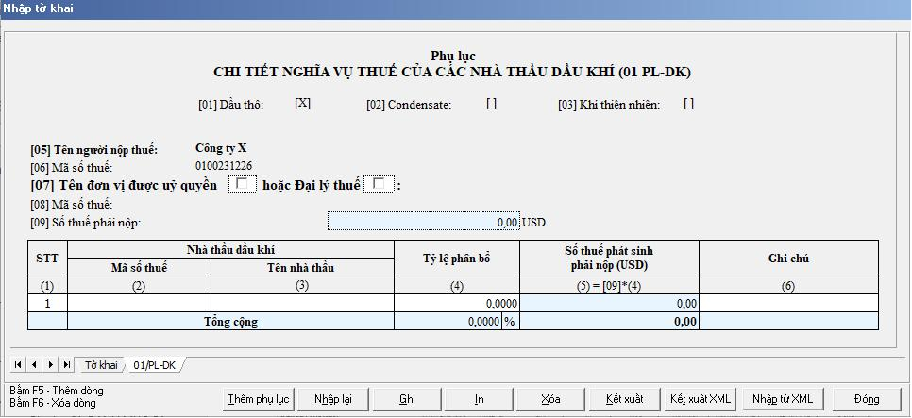Export with the 'Kết xuất' button
The image size is (912, 418).
[623, 399]
